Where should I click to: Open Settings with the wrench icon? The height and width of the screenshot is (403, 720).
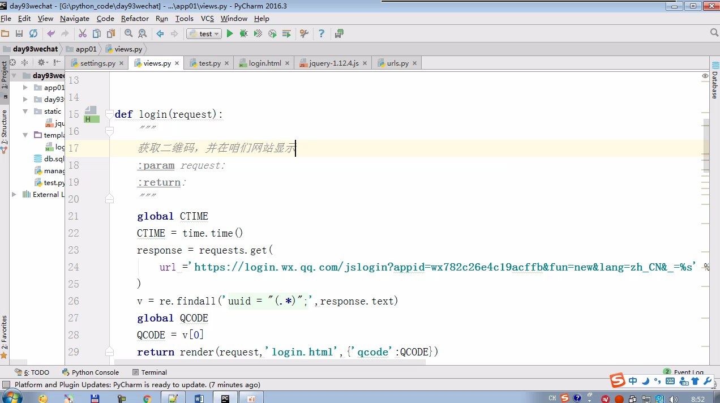(304, 34)
